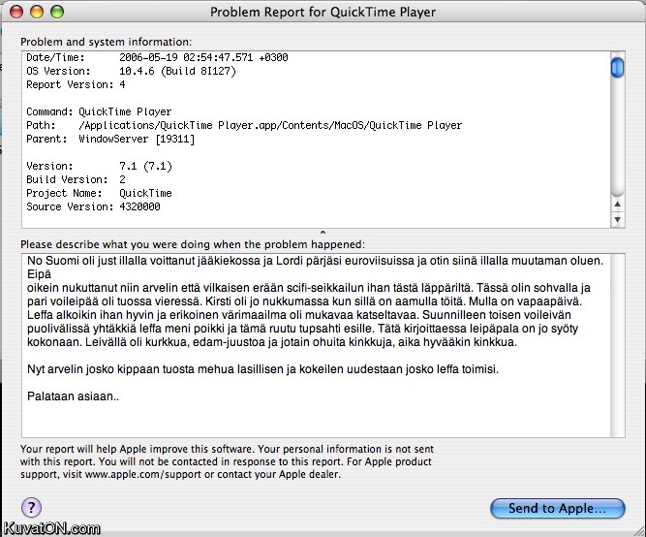Place cursor after 'Palataan asiaan..' in description
The width and height of the screenshot is (646, 537).
pos(122,396)
